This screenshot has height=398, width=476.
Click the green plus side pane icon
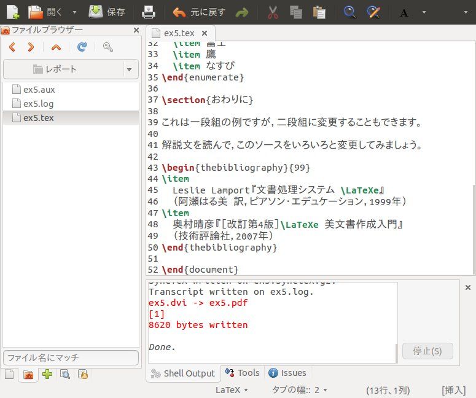tap(47, 374)
